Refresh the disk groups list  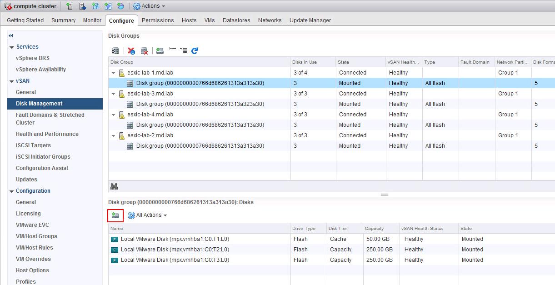195,51
